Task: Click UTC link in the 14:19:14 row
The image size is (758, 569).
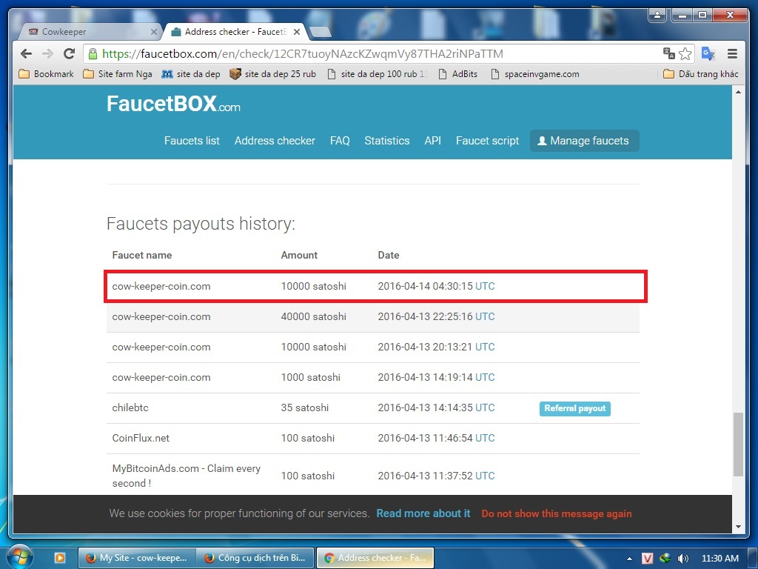Action: coord(485,377)
